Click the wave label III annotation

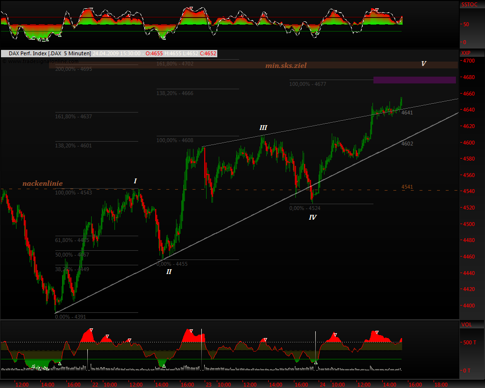click(x=263, y=127)
